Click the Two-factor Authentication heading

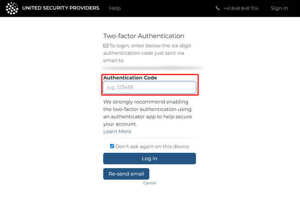click(144, 36)
